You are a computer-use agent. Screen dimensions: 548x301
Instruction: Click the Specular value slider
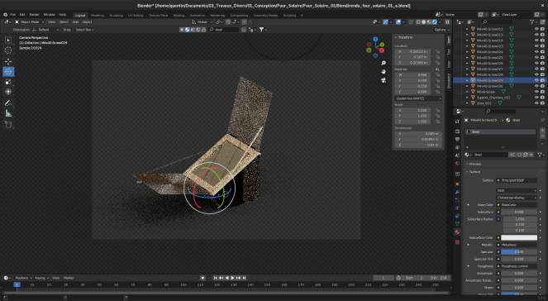point(519,252)
